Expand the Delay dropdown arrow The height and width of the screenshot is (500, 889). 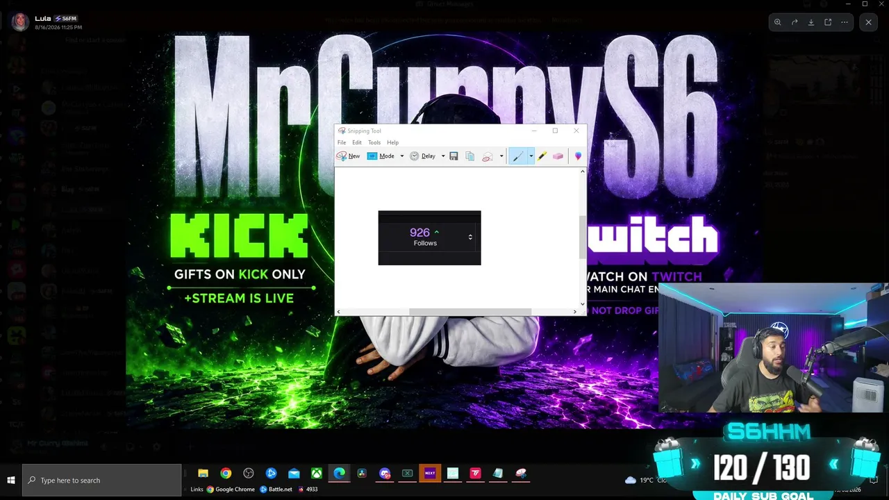coord(443,156)
